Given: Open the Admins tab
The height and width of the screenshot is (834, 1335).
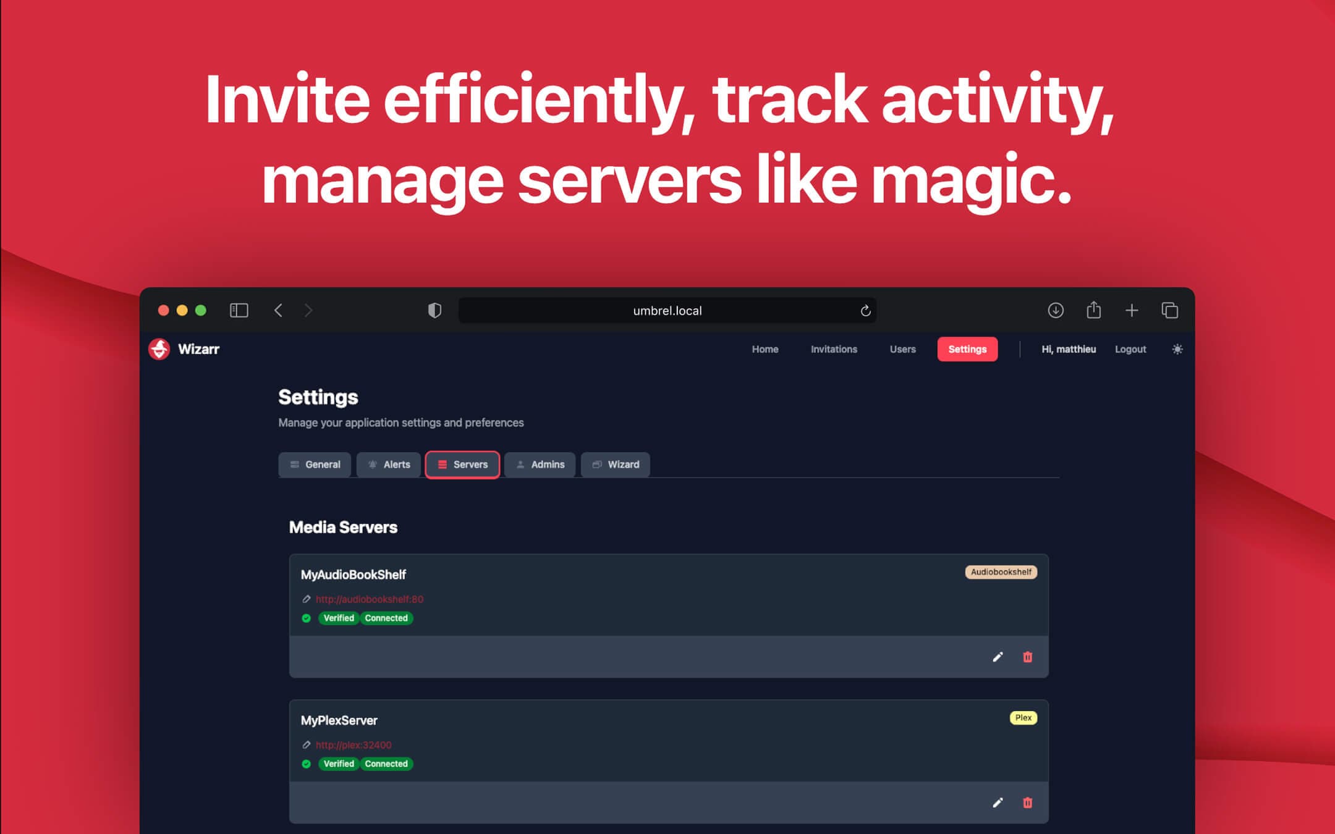Looking at the screenshot, I should point(540,465).
